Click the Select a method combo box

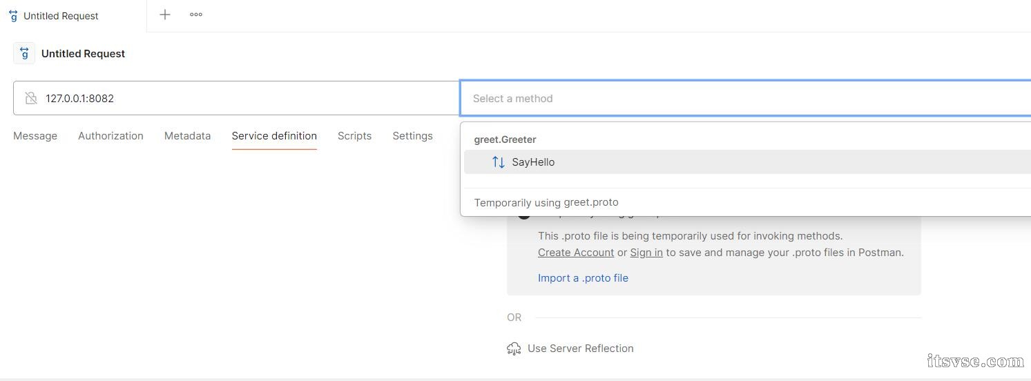pyautogui.click(x=746, y=98)
